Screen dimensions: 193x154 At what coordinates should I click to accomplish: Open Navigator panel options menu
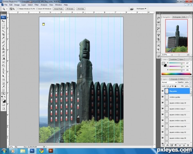pos(191,17)
